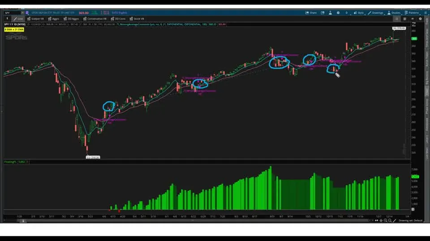Activate the Scalper VB strategy button
The image size is (430, 241).
click(x=36, y=19)
